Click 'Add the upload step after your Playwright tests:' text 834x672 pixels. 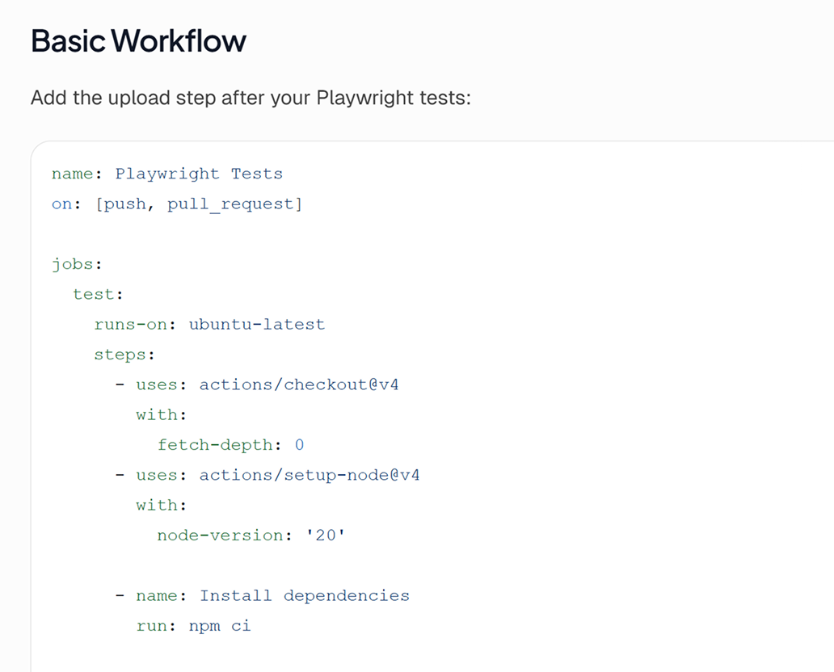tap(251, 98)
